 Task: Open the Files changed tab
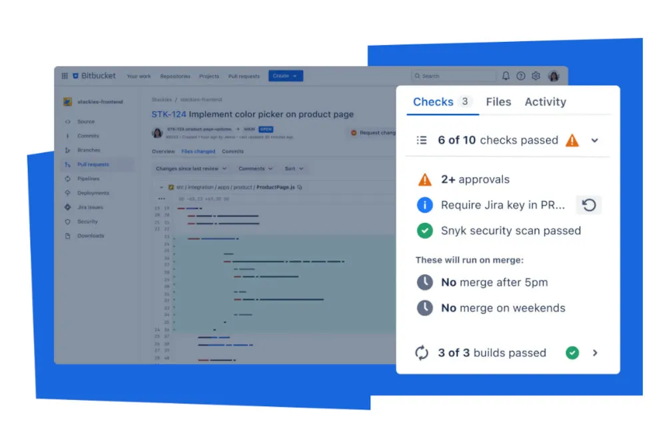click(198, 152)
